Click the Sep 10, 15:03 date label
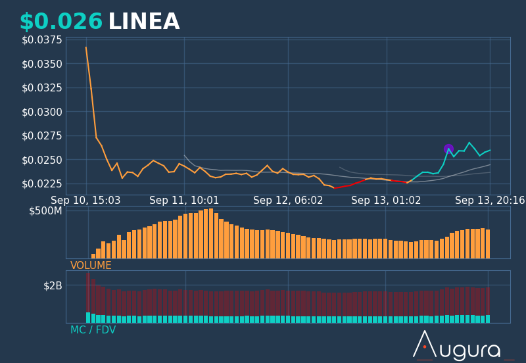The width and height of the screenshot is (526, 363). coord(85,201)
